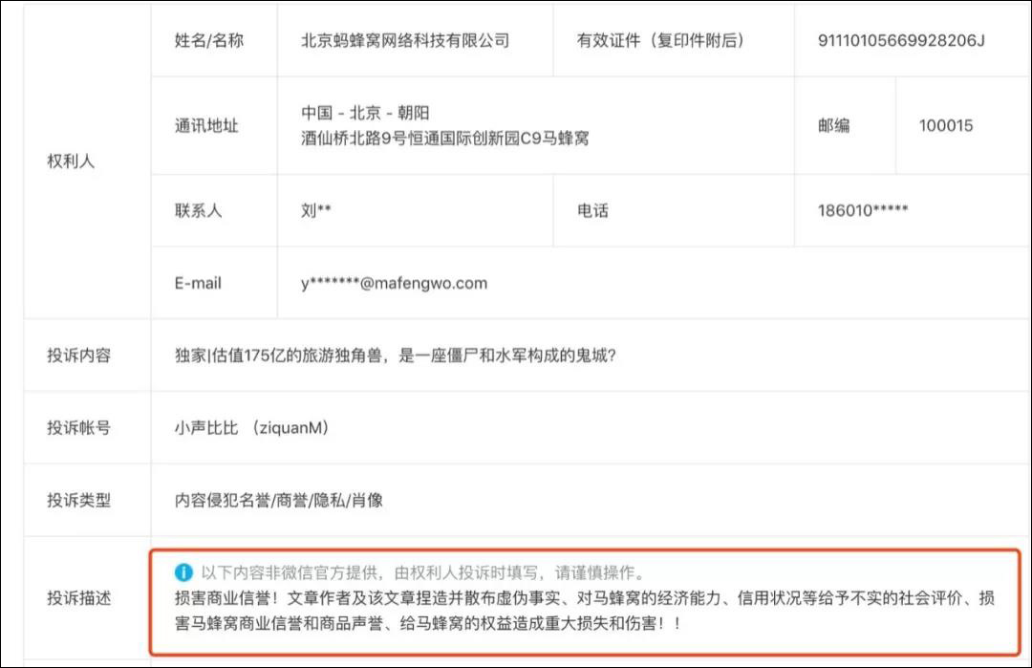Click phone number 186010*****
1032x668 pixels.
[863, 210]
